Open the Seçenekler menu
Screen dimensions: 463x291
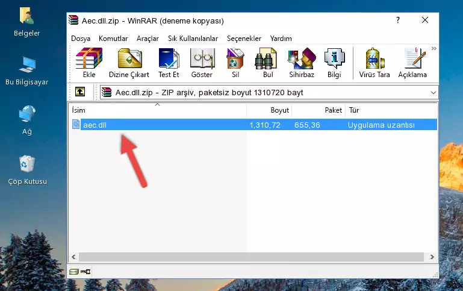pos(244,39)
